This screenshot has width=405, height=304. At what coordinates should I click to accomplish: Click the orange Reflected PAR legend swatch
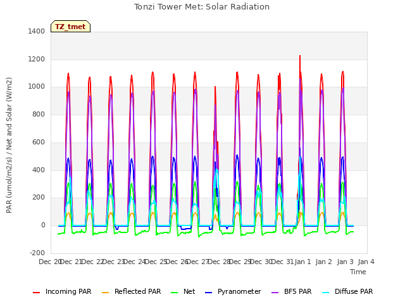tap(106, 293)
